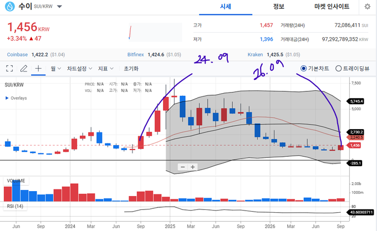Screen dimensions: 377x231
Task: Open the 지표 indicators dropdown
Action: click(105, 69)
